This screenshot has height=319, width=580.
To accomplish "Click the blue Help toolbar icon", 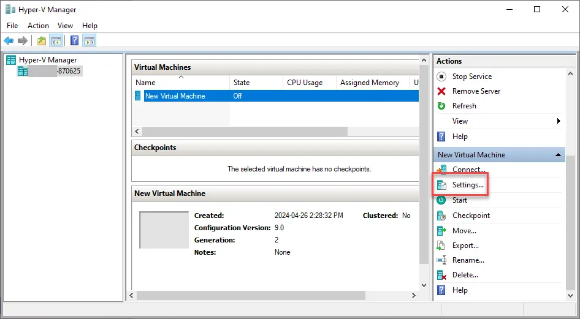I will click(x=75, y=40).
